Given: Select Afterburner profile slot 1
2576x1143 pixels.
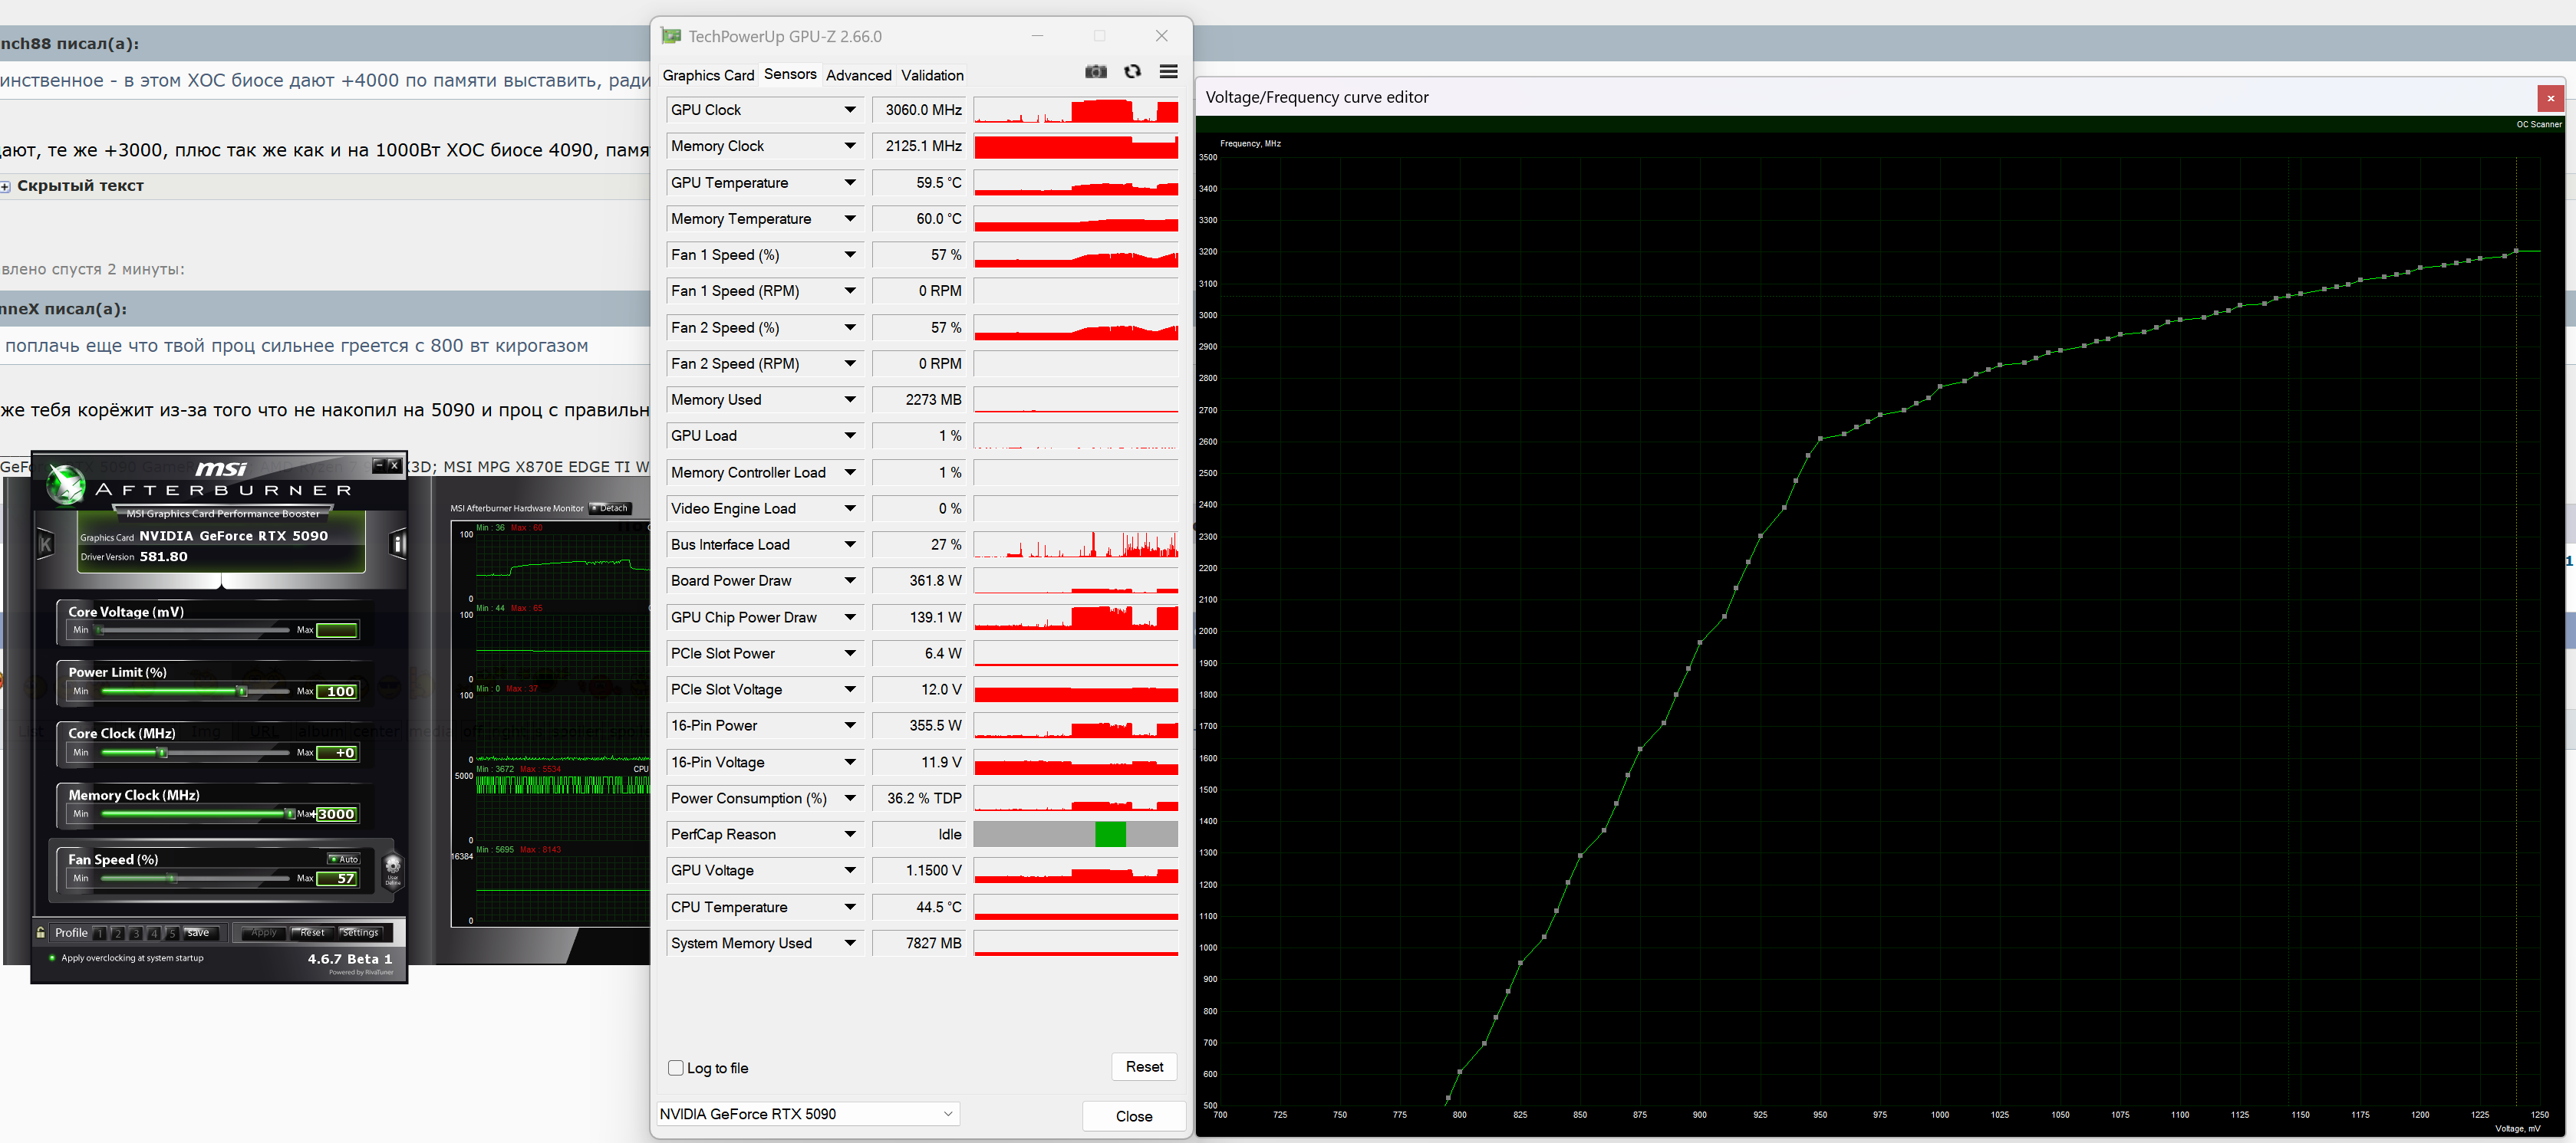Looking at the screenshot, I should 100,933.
